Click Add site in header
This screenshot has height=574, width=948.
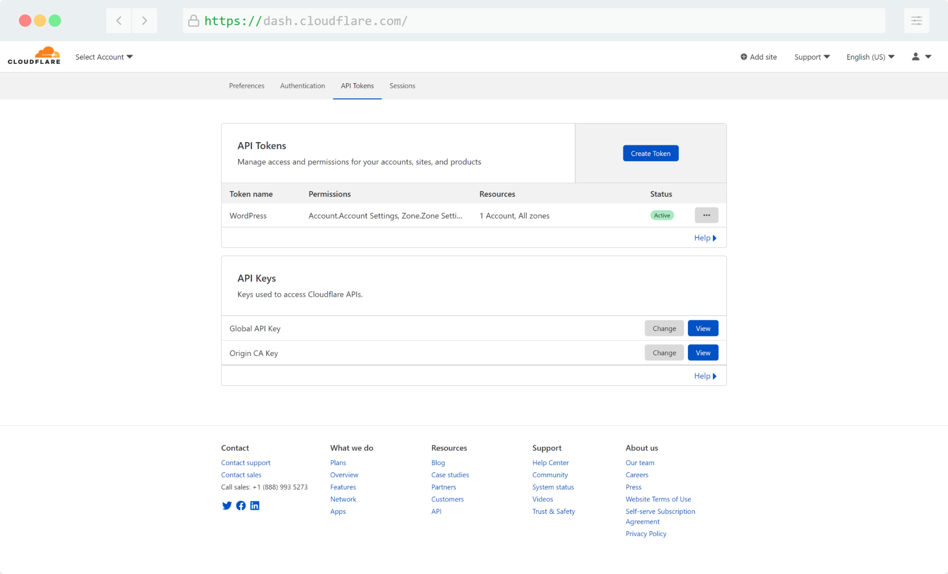[x=759, y=57]
